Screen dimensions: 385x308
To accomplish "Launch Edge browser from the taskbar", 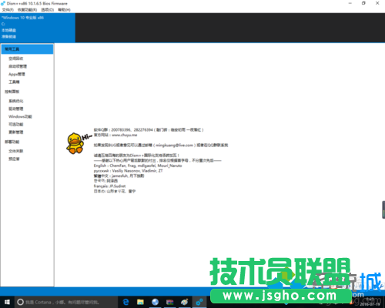I will click(x=126, y=302).
